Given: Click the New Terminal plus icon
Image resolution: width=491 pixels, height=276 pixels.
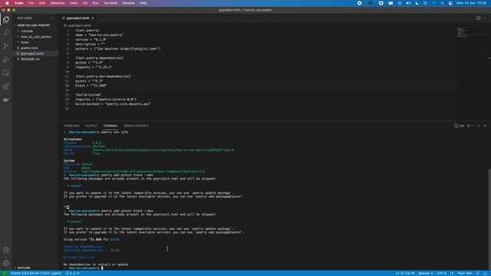Looking at the screenshot, I should click(469, 126).
